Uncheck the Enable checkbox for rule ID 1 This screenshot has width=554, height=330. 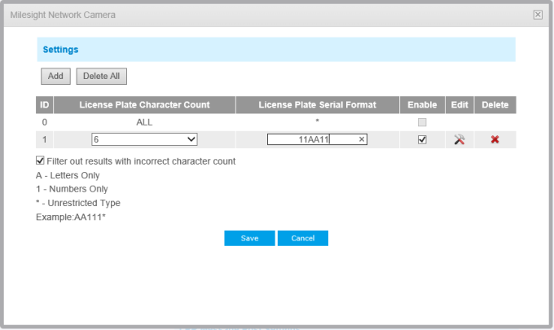coord(422,139)
